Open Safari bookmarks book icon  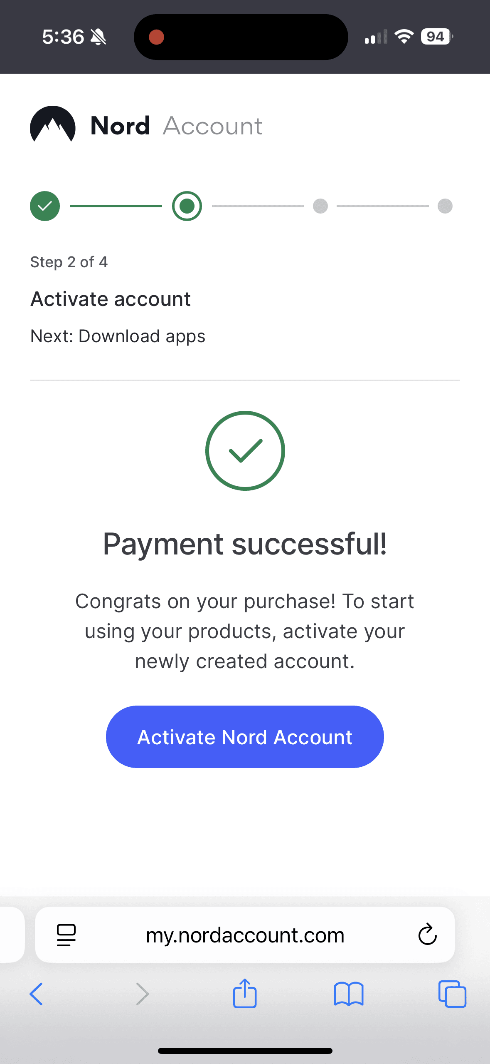click(x=348, y=994)
